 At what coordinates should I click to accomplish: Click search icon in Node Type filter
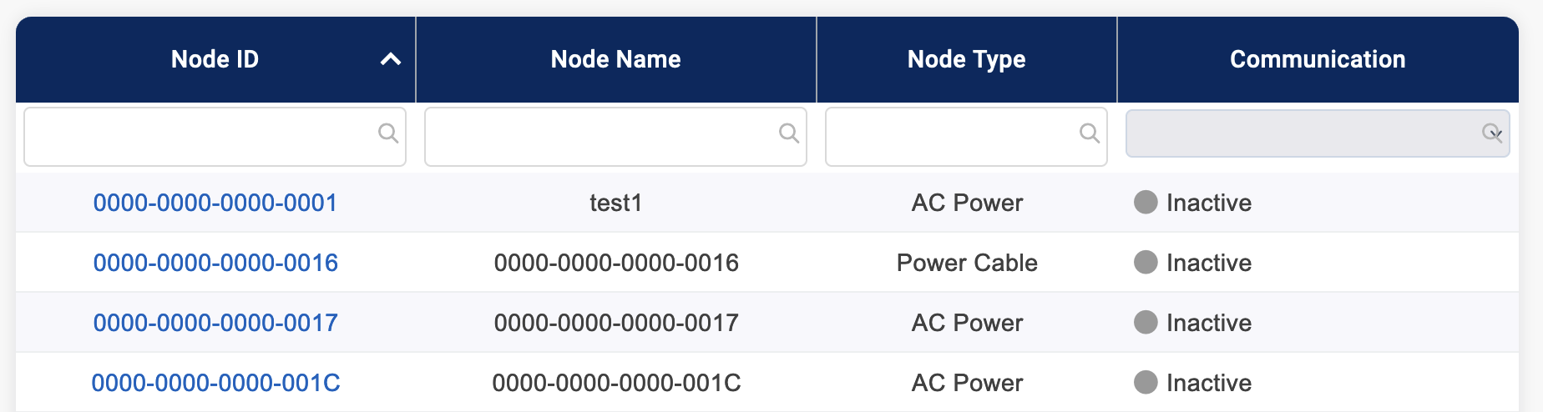coord(1089,133)
